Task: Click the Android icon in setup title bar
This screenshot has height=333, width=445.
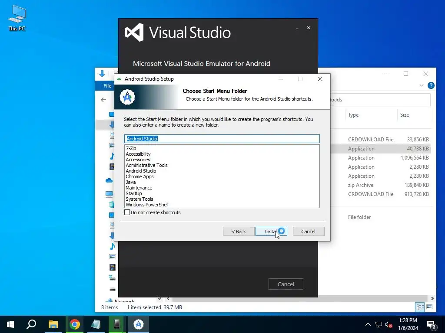Action: click(119, 79)
